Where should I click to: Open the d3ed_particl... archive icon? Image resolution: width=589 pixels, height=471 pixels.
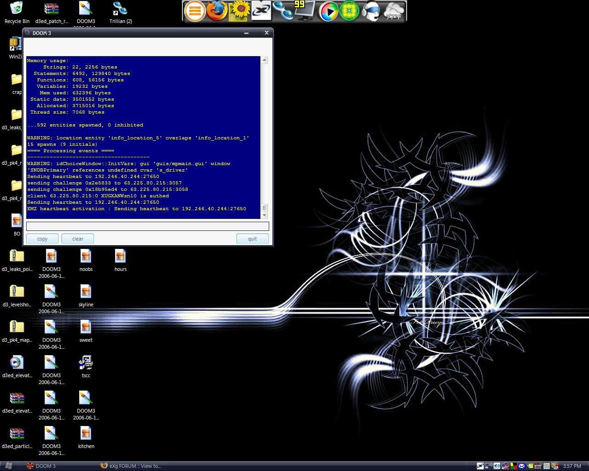pos(17,438)
